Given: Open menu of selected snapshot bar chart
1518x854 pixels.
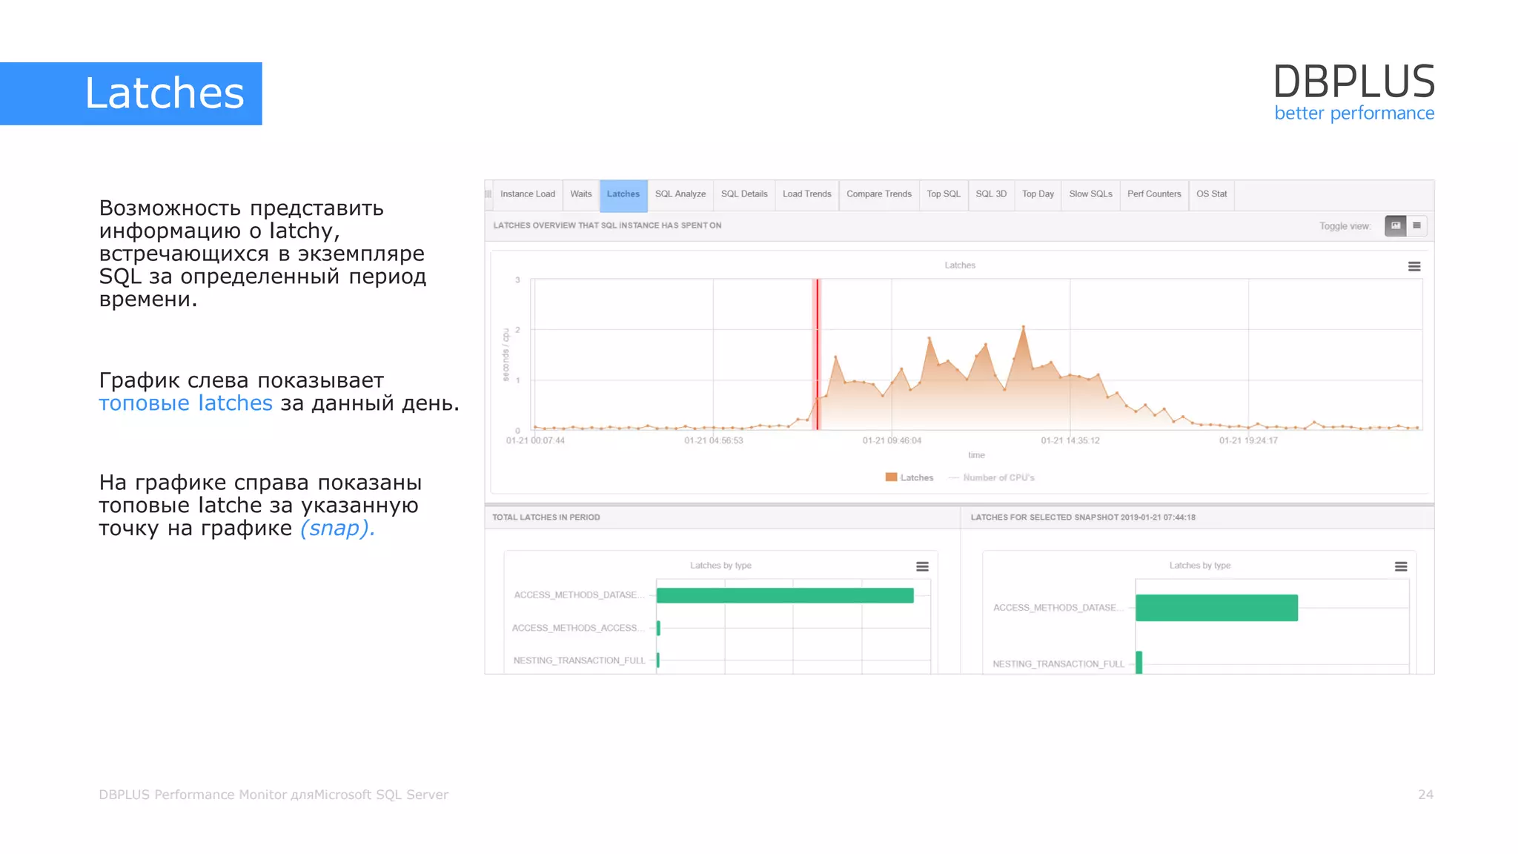Looking at the screenshot, I should pyautogui.click(x=1401, y=566).
